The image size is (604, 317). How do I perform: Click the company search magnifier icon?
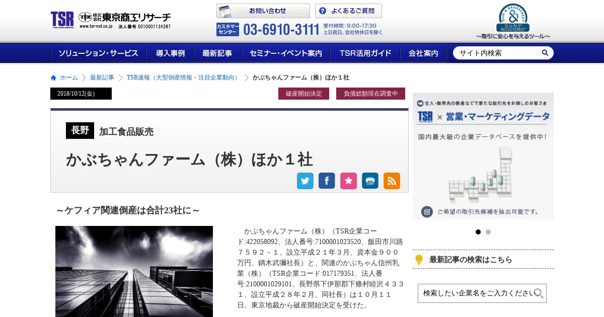(x=539, y=293)
